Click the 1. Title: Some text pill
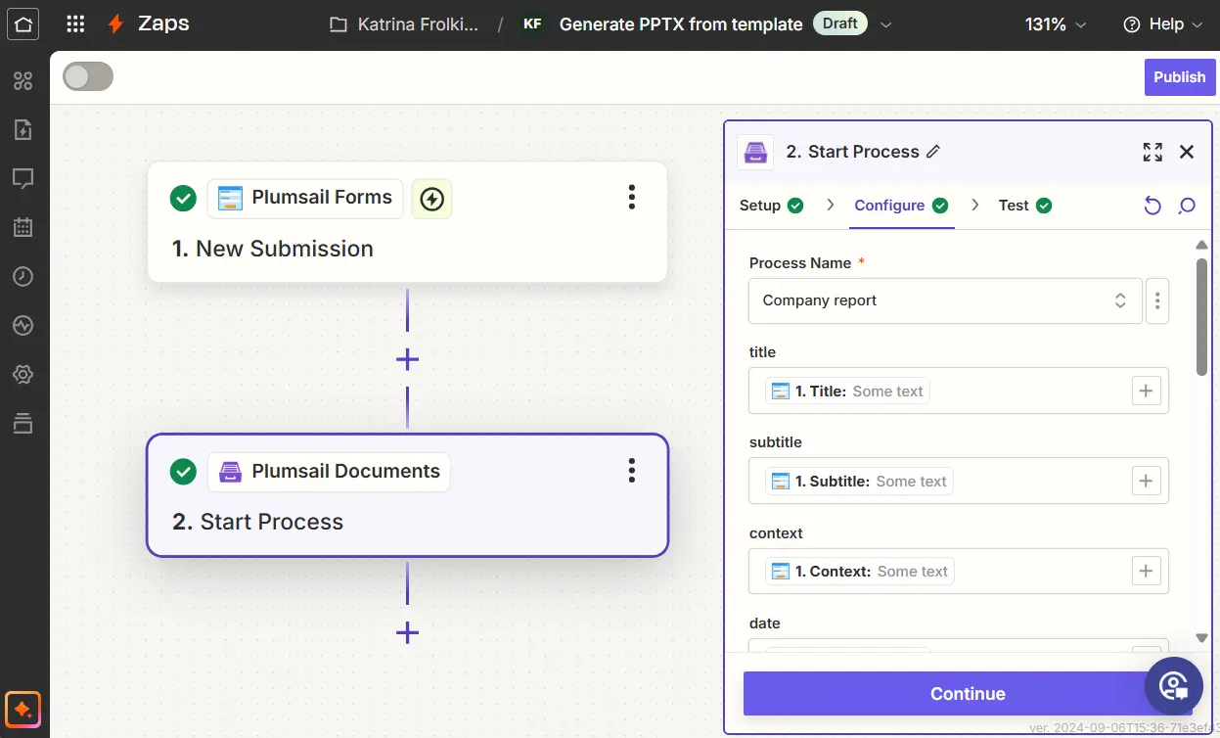1220x738 pixels. point(847,392)
